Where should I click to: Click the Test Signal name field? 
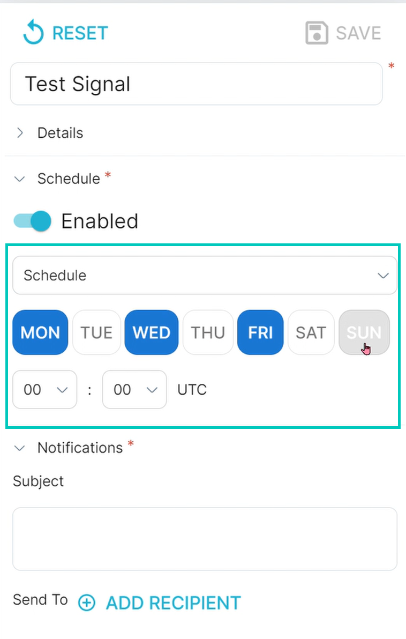pos(196,84)
